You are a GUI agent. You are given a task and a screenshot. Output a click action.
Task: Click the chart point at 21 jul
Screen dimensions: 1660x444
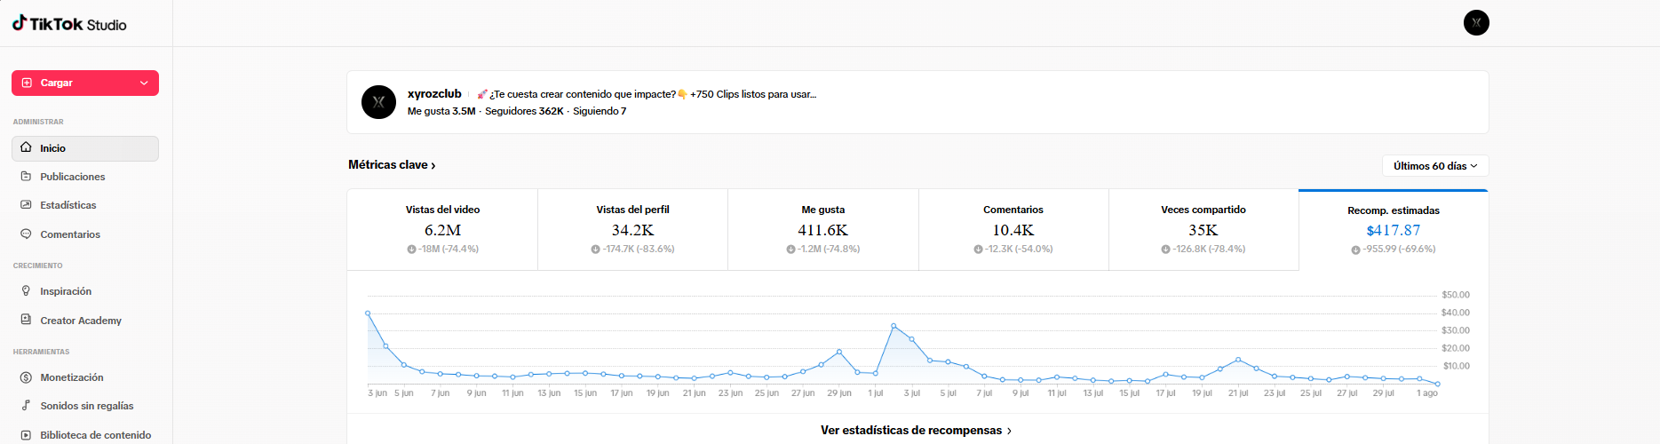[1238, 360]
